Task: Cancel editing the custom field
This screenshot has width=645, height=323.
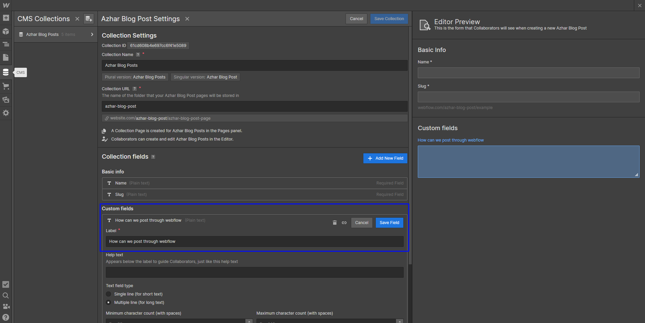Action: (362, 223)
